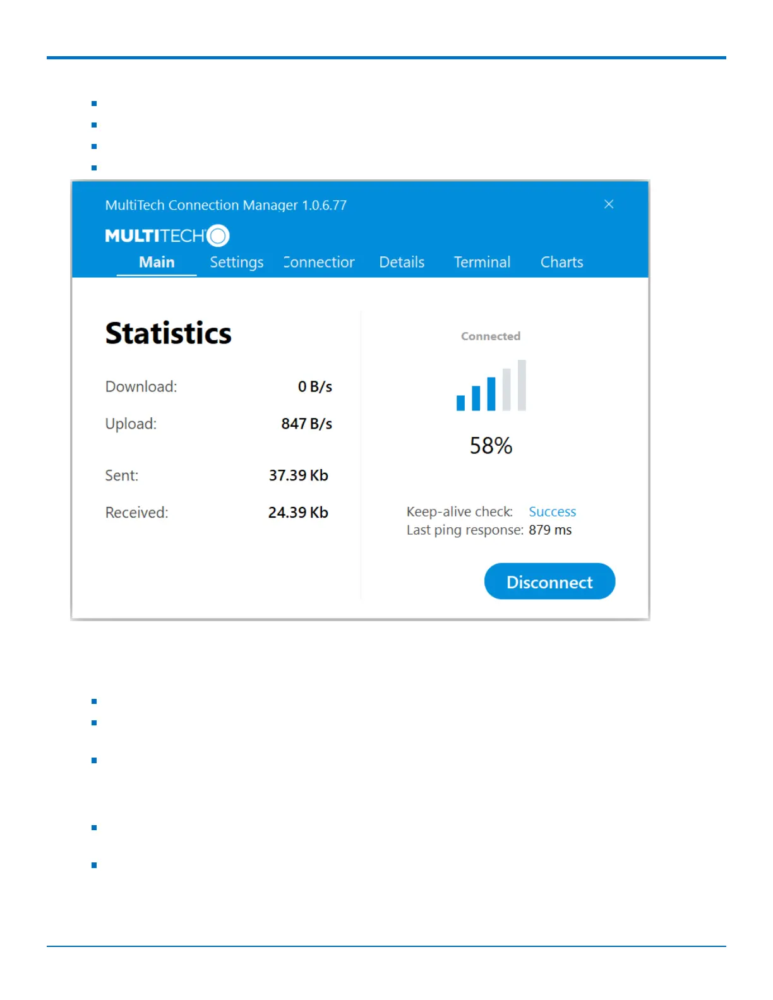Click the Statistics heading
773x1000 pixels.
169,333
